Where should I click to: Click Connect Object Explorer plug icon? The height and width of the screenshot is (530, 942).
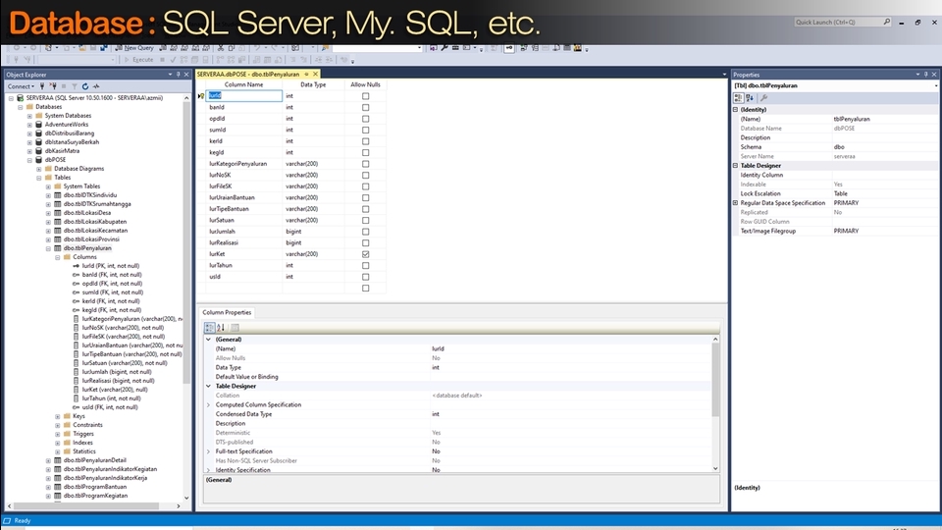pyautogui.click(x=42, y=86)
